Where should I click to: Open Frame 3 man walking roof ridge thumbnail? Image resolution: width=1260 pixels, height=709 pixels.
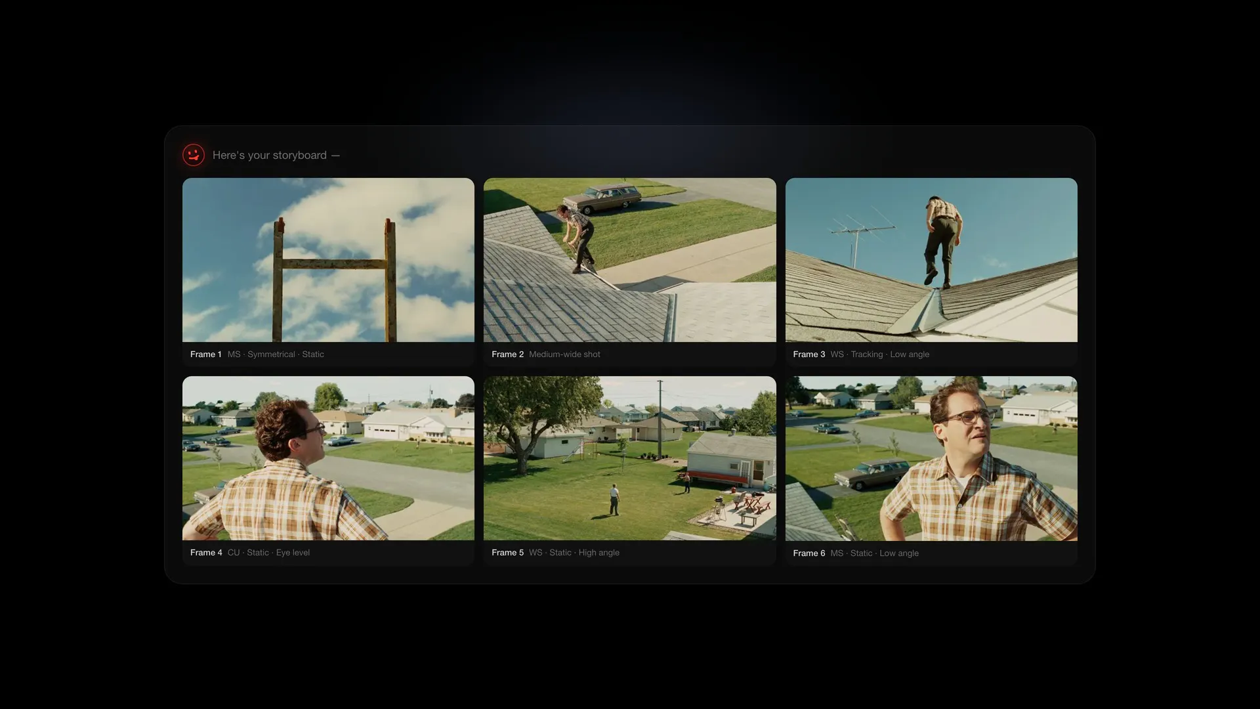click(931, 260)
